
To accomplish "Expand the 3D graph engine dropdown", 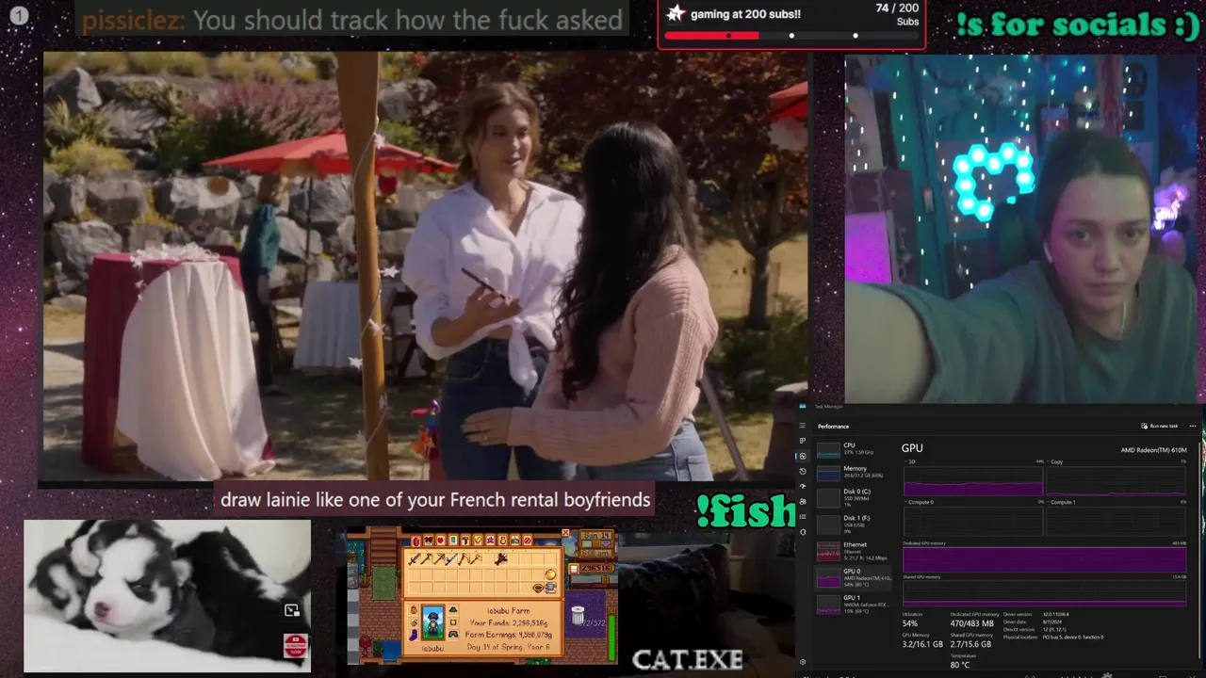I will [x=911, y=461].
